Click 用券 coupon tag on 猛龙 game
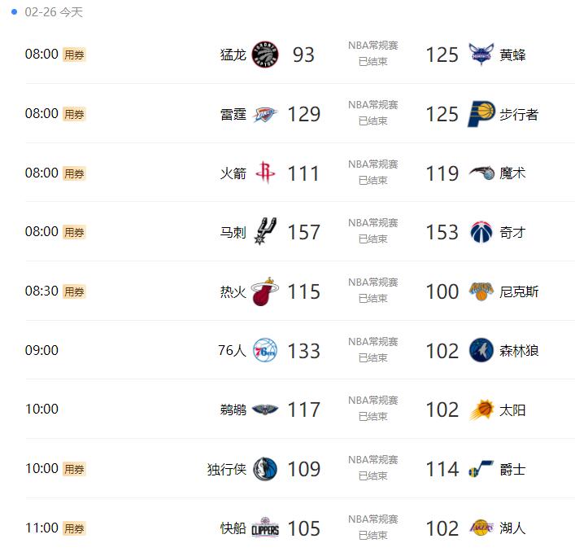 tap(74, 55)
